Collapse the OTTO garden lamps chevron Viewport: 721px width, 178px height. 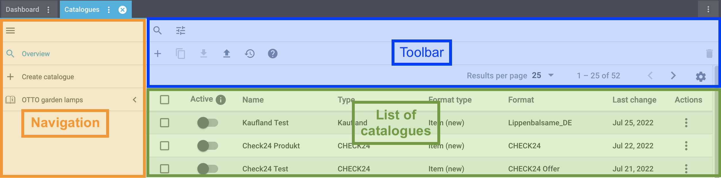pyautogui.click(x=135, y=100)
